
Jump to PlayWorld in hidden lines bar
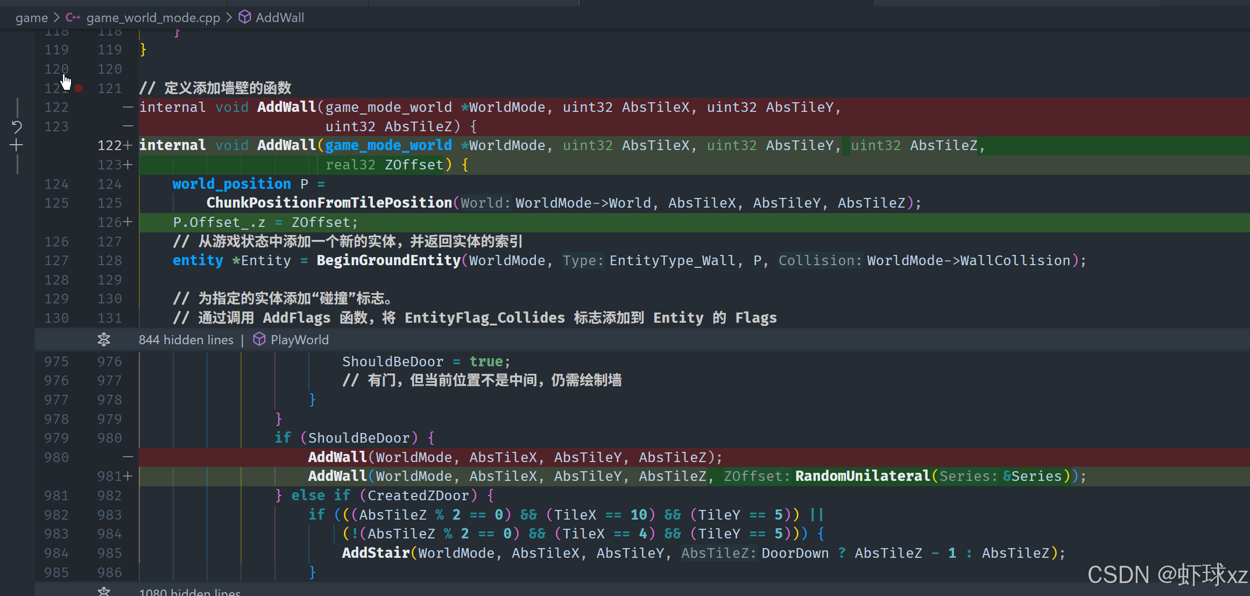299,340
